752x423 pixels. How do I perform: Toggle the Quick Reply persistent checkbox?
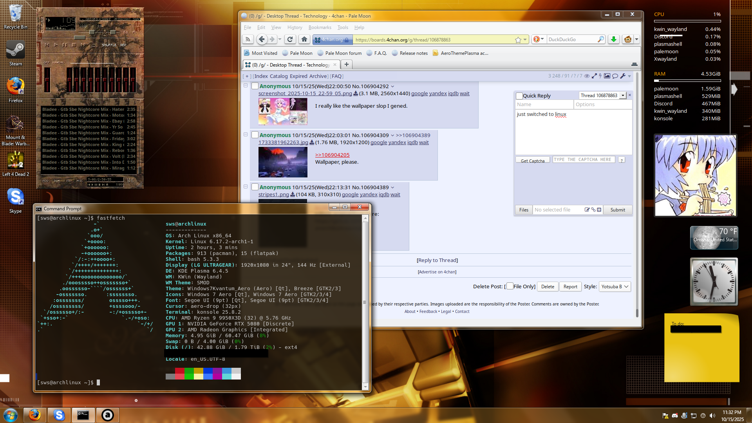pyautogui.click(x=519, y=96)
